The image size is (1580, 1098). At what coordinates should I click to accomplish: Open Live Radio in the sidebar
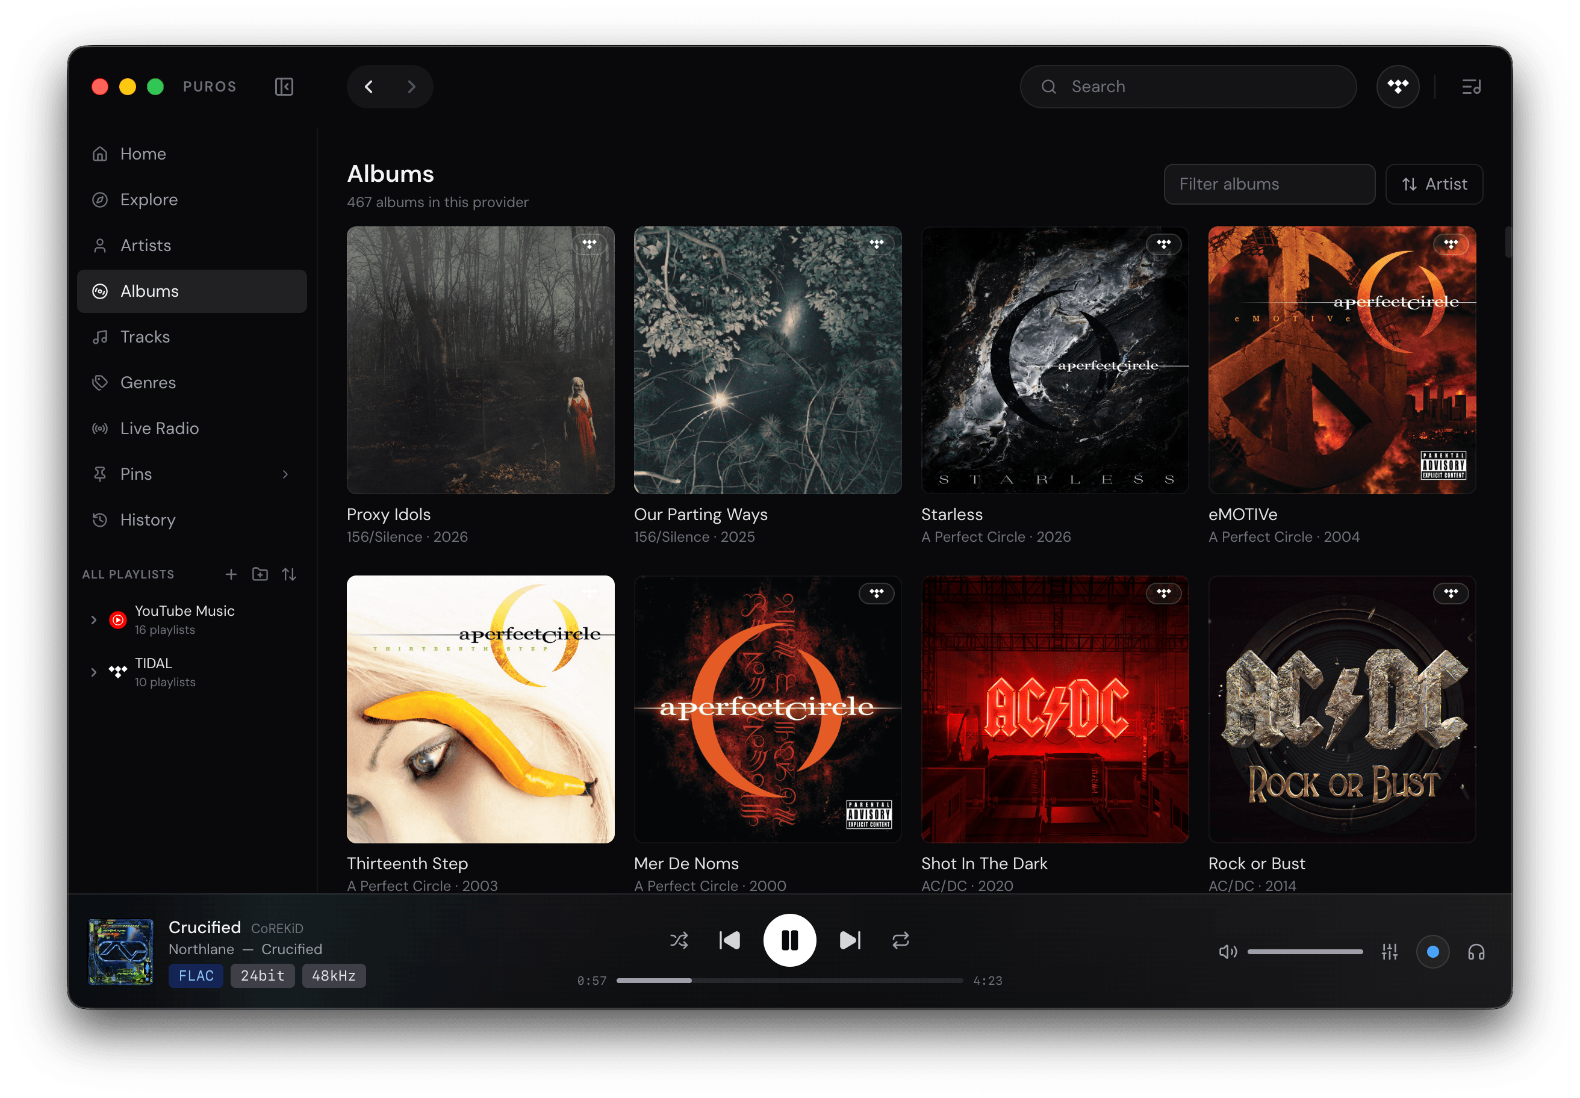click(x=192, y=428)
